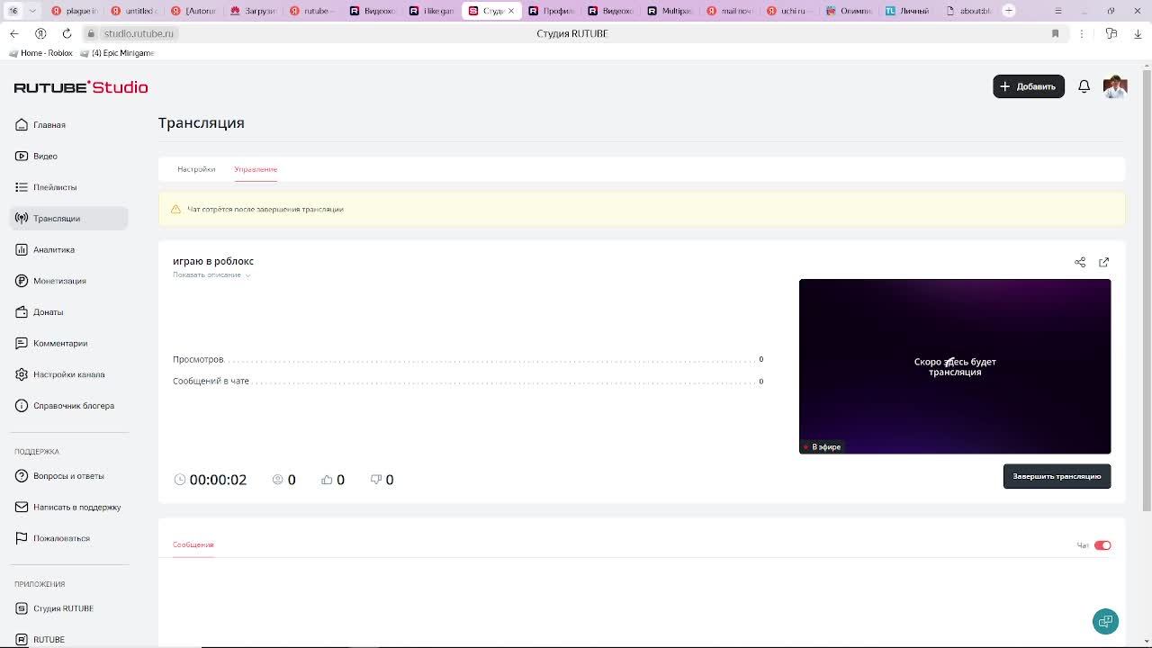
Task: Open Комментарии in the sidebar
Action: point(69,343)
